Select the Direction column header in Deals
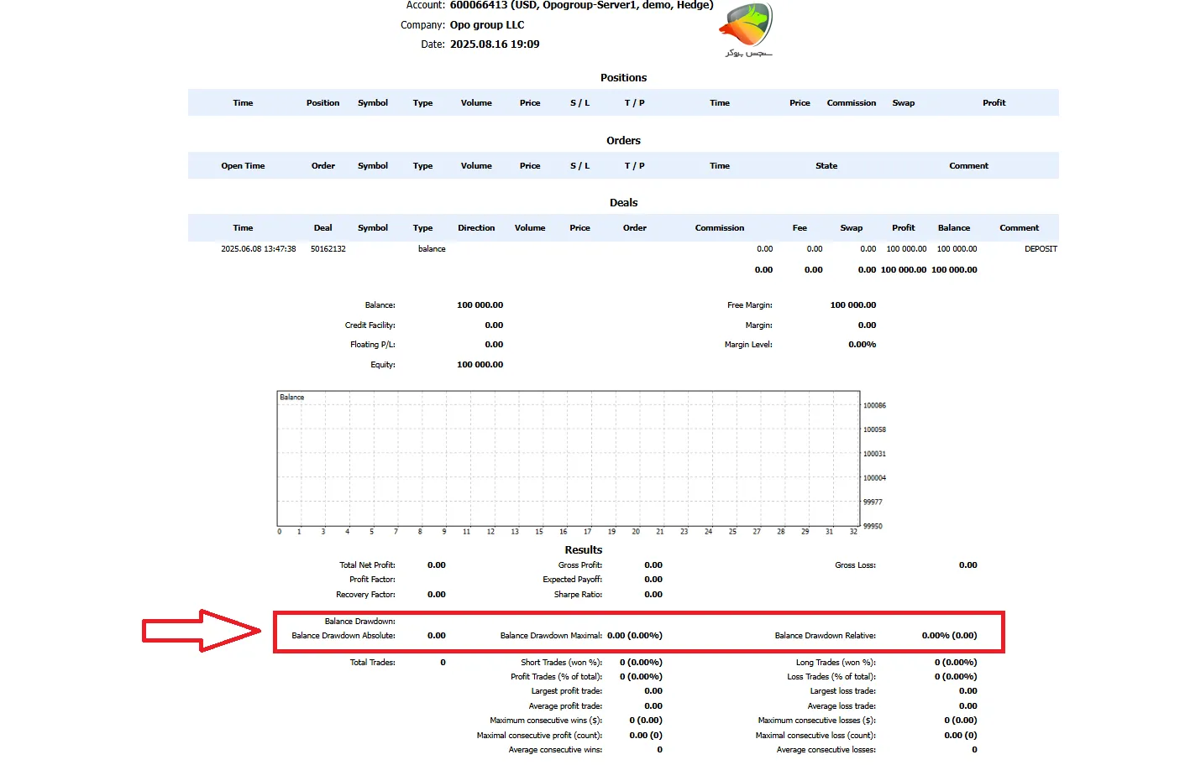 tap(476, 228)
